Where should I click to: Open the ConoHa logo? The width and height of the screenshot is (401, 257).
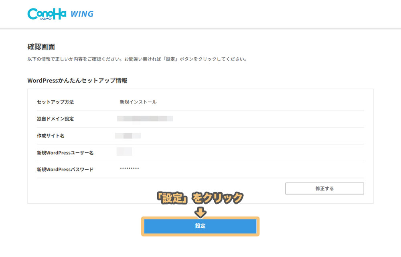47,14
